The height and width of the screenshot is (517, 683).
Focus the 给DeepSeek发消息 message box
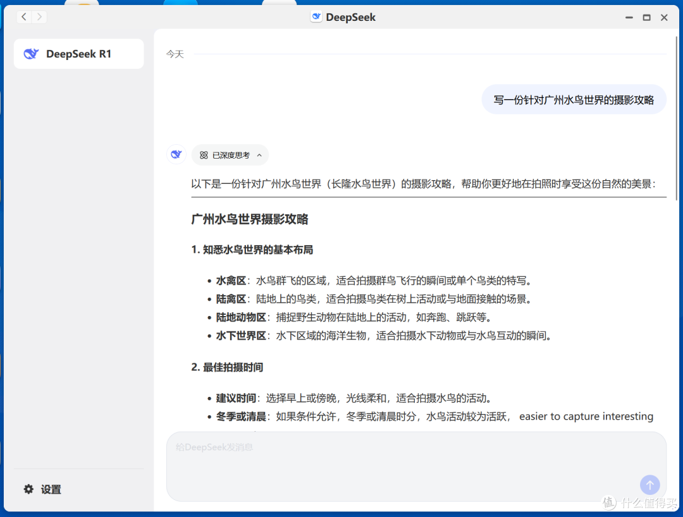tap(416, 466)
